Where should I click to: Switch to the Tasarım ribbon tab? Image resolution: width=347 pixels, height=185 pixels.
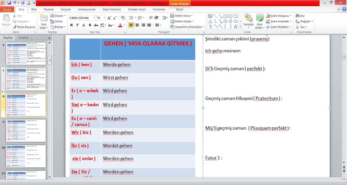pos(49,9)
